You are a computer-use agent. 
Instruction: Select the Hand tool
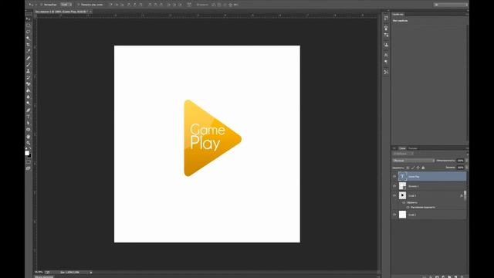[x=29, y=137]
